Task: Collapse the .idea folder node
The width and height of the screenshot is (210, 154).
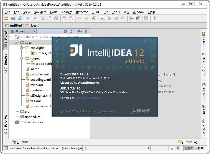Action: 16,42
